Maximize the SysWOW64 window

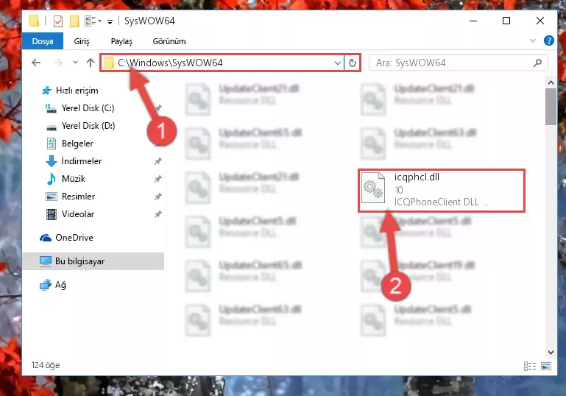pyautogui.click(x=506, y=21)
